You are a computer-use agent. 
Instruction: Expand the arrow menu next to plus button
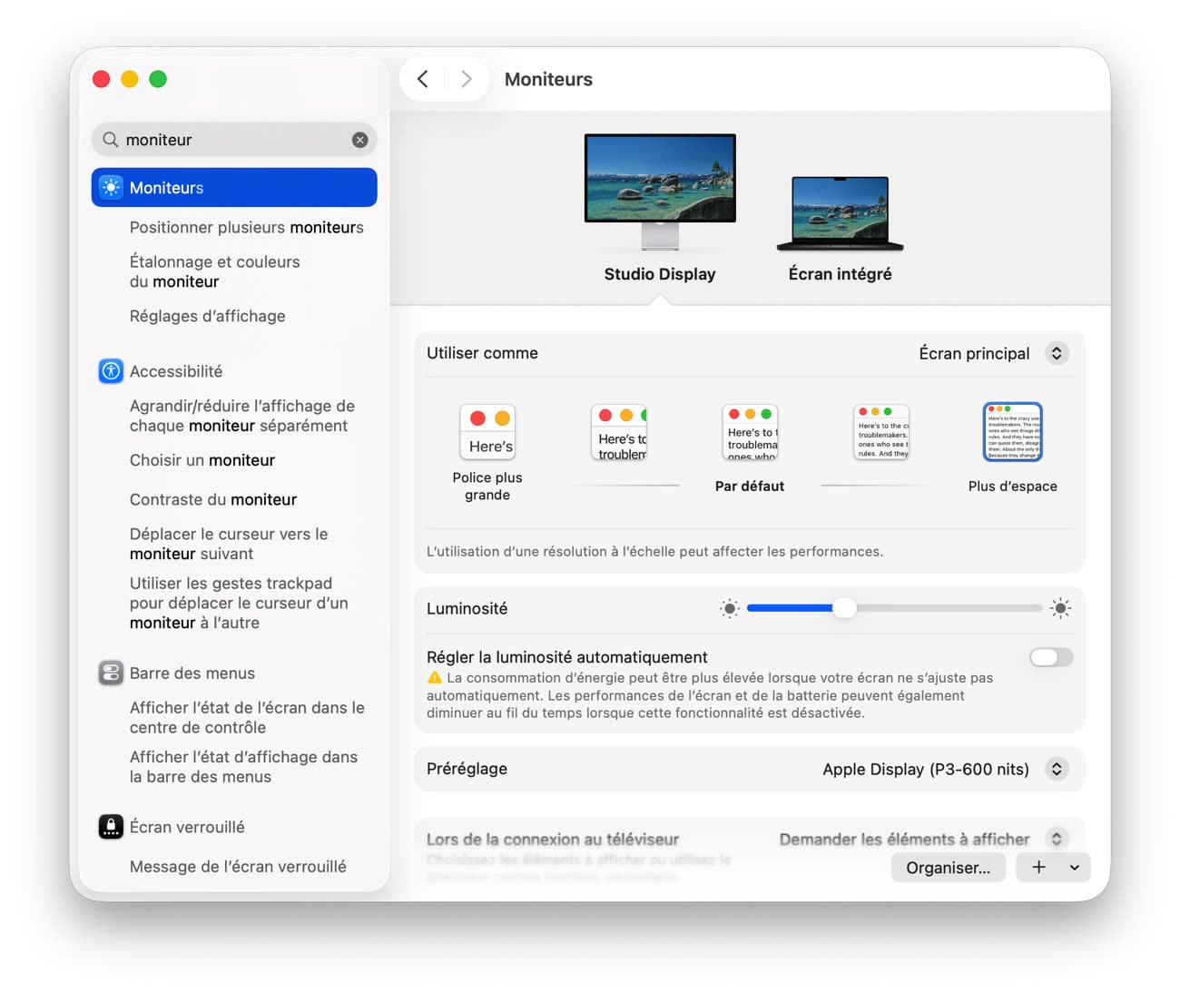pos(1075,868)
